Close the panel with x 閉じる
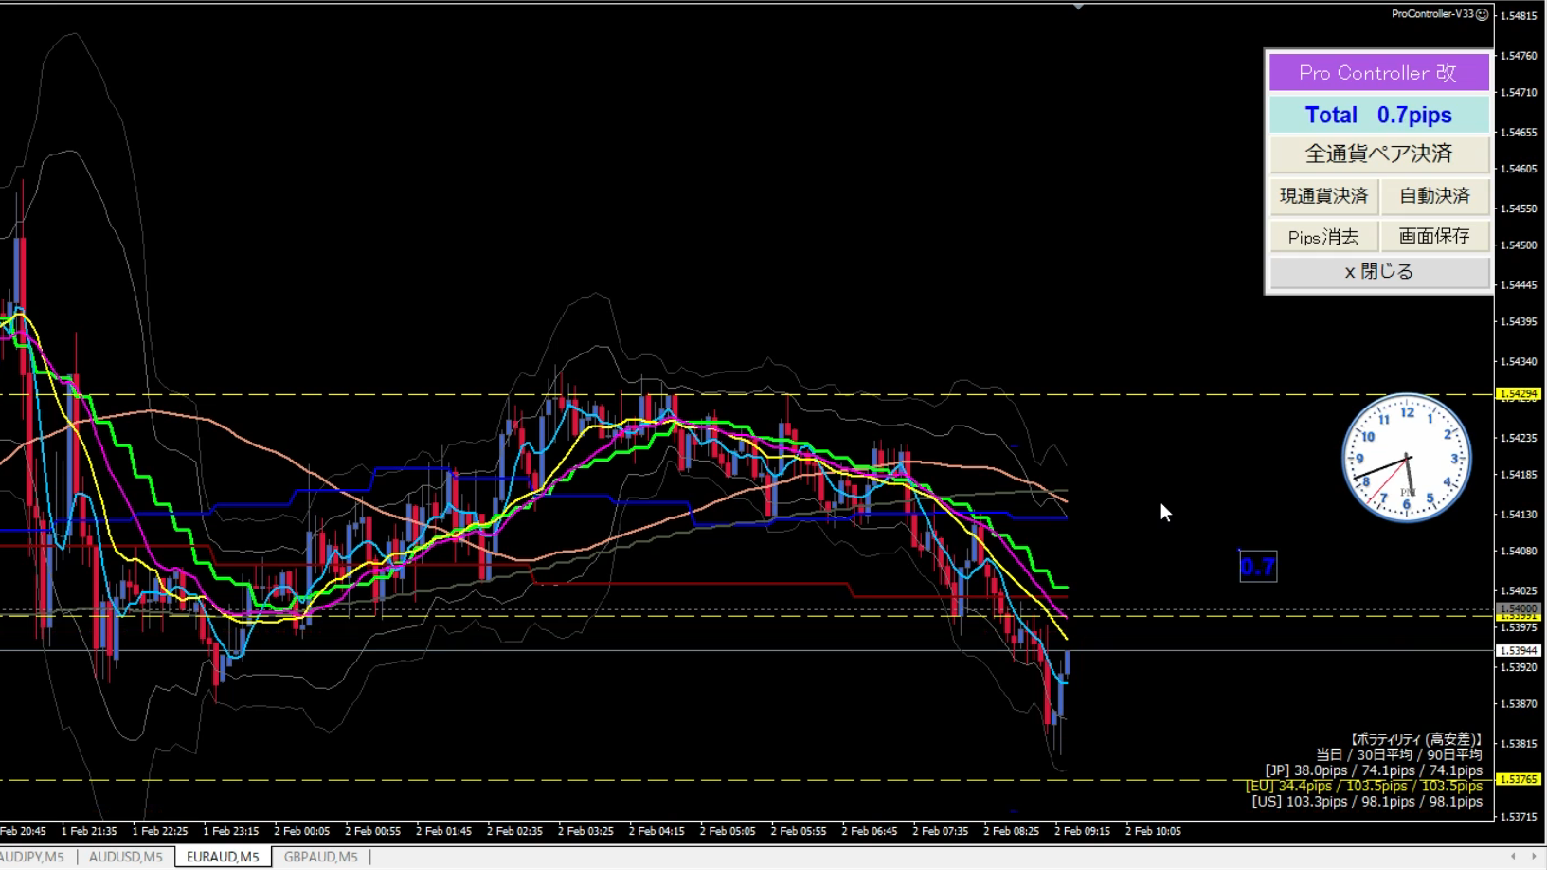The image size is (1547, 870). pos(1378,272)
